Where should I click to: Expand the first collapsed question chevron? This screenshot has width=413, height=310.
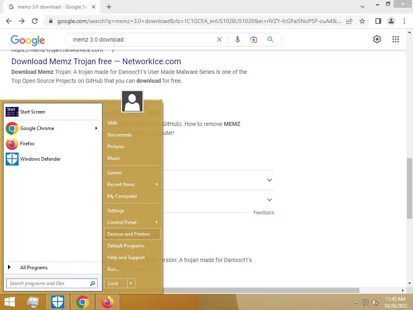(269, 180)
